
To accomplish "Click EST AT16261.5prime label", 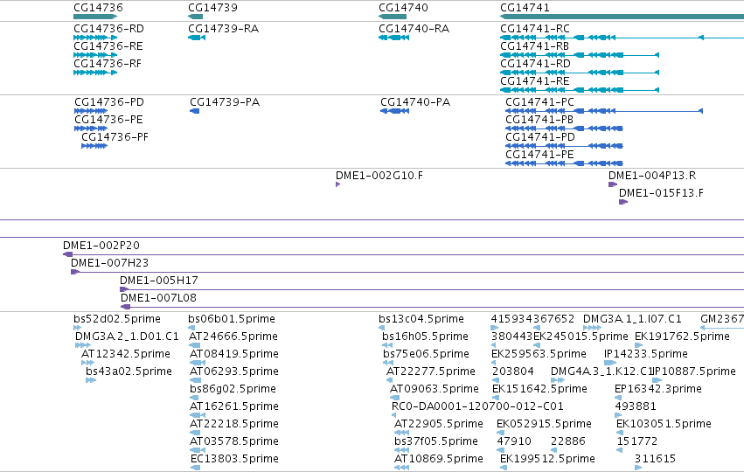I will click(x=234, y=406).
